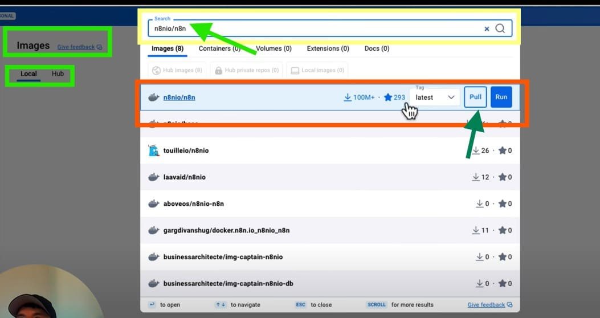
Task: Click the star icon on laavaid/n8nio row
Action: [503, 177]
